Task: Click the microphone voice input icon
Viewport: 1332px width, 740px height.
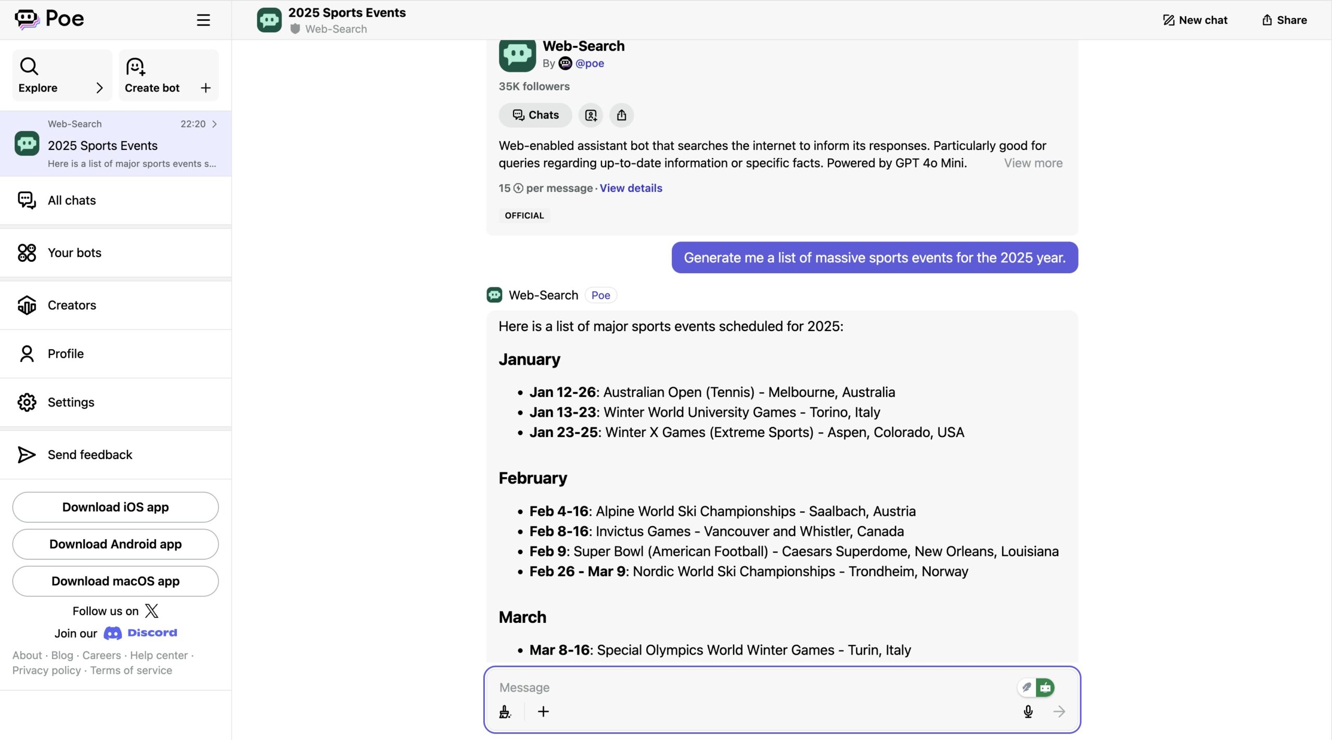Action: (x=1028, y=711)
